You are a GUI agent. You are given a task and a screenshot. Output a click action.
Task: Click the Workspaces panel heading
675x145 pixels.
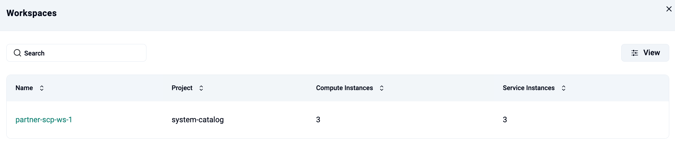click(x=32, y=13)
